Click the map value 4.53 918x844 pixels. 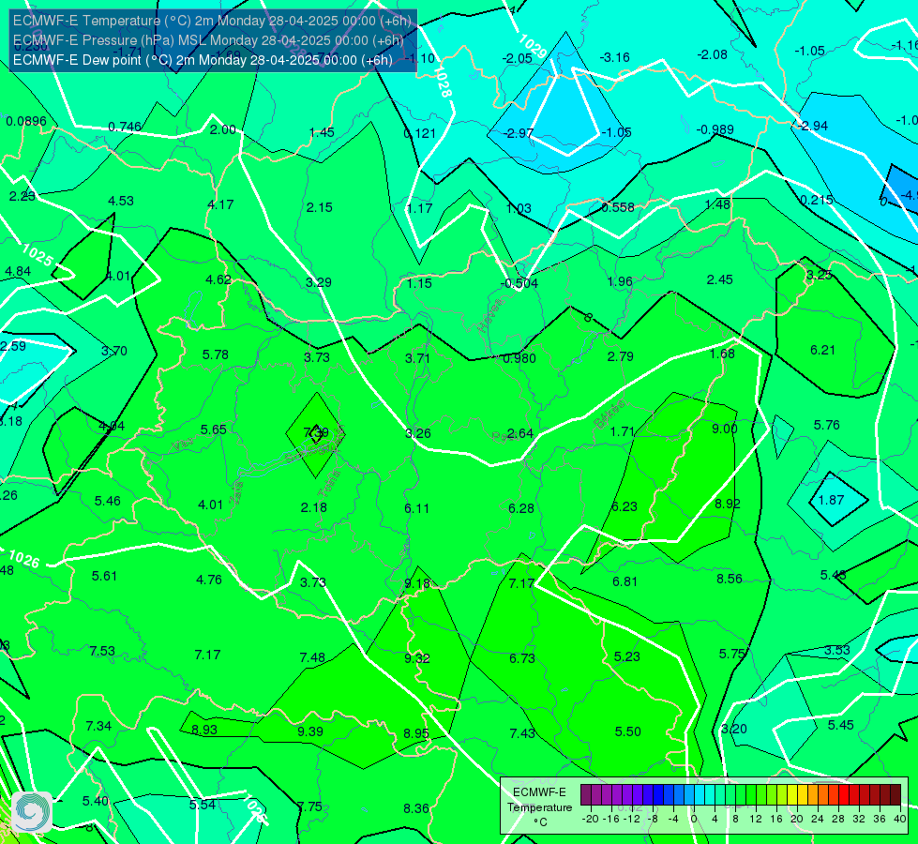(121, 201)
